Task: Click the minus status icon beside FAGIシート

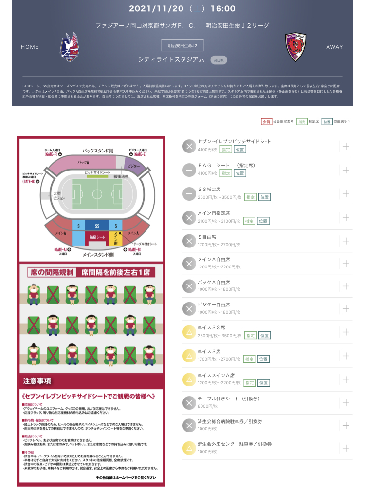Action: [189, 170]
